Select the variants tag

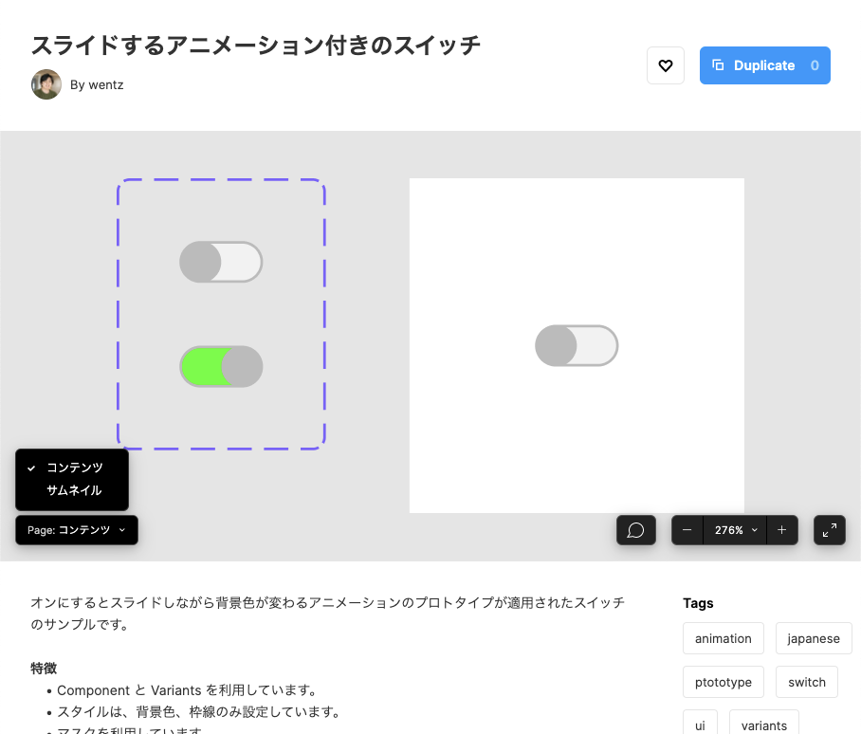tap(763, 724)
